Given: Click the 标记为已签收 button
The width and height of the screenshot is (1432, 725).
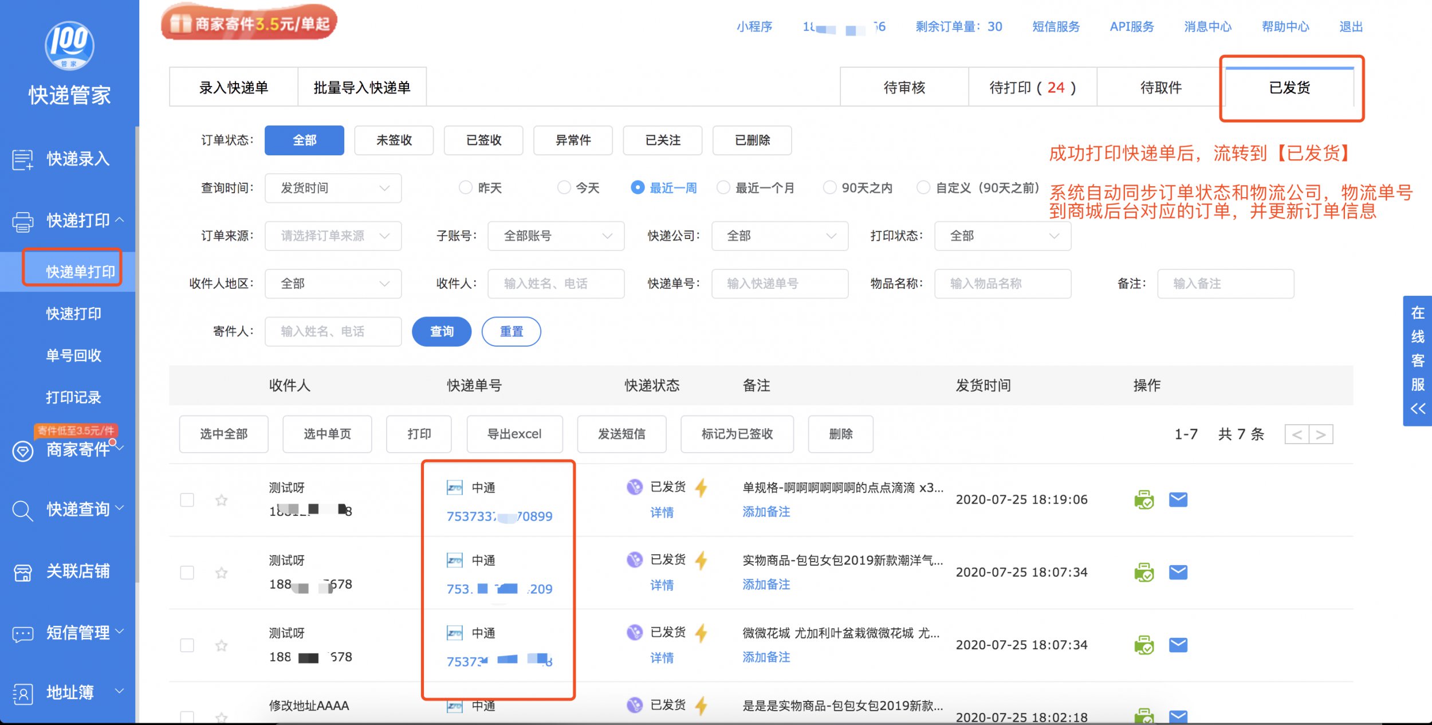Looking at the screenshot, I should pos(737,434).
